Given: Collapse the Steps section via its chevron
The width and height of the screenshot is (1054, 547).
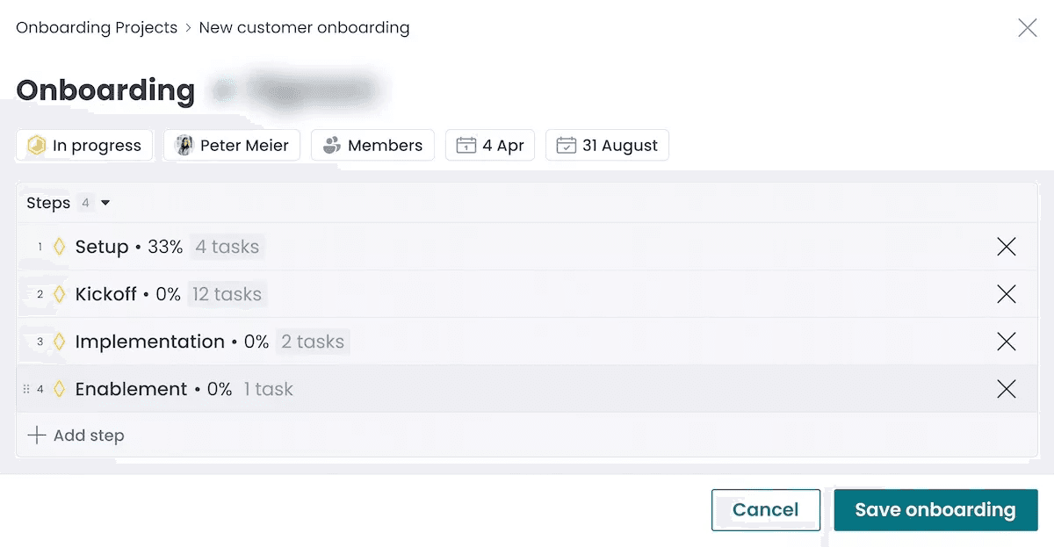Looking at the screenshot, I should tap(104, 203).
